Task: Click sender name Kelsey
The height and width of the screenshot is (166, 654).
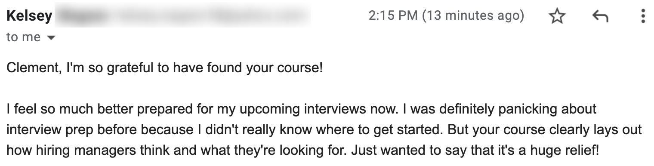Action: click(30, 16)
